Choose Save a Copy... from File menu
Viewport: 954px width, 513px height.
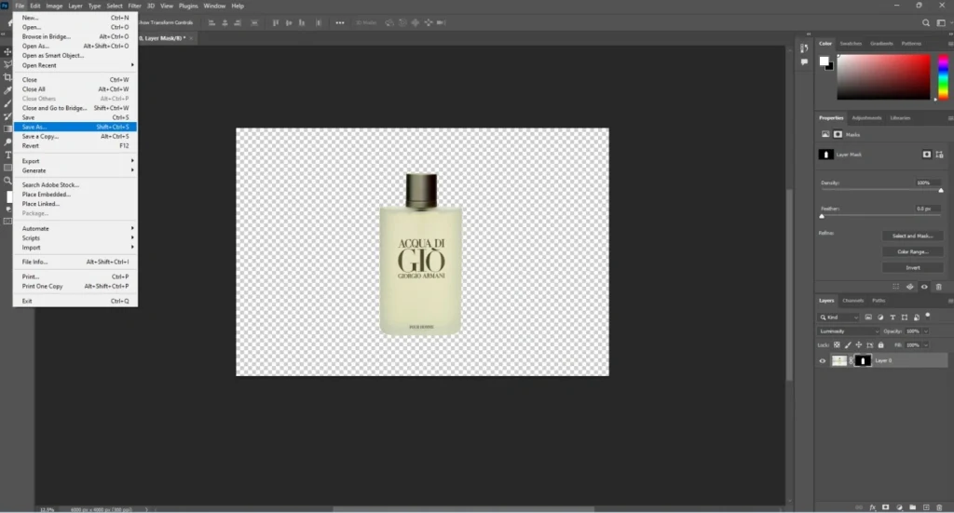75,137
